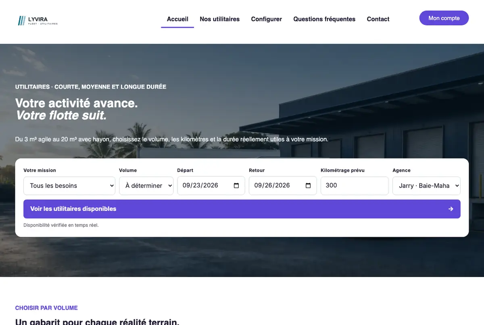
Task: Go to the Accueil tab
Action: tap(177, 19)
